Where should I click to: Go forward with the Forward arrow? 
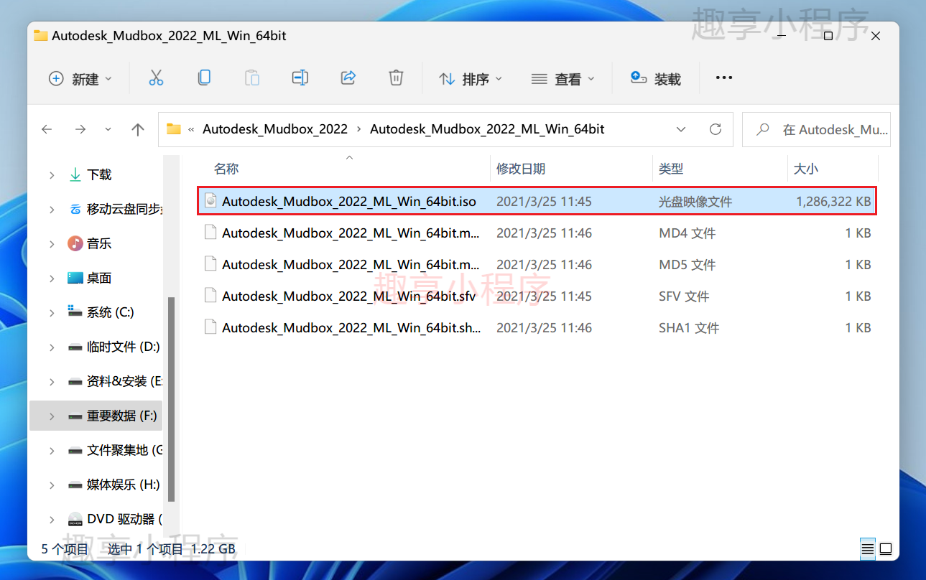click(80, 129)
